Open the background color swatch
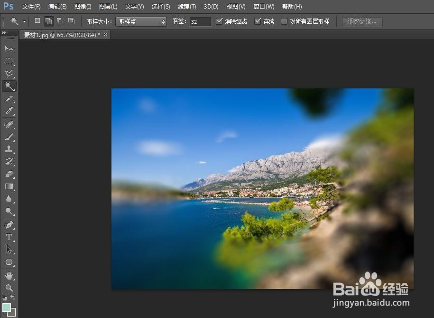 (x=14, y=314)
